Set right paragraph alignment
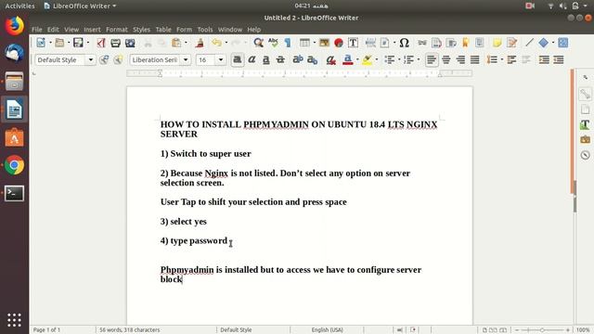 [460, 59]
